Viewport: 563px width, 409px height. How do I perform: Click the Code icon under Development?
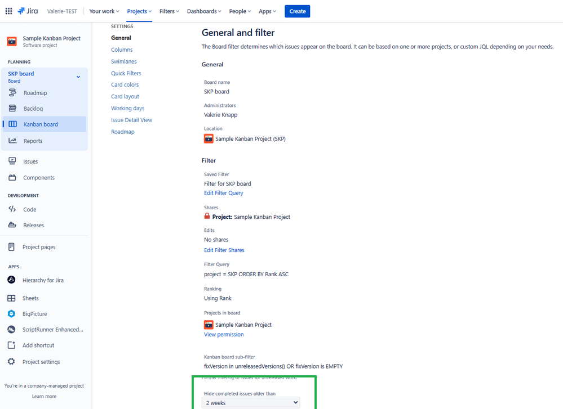12,209
